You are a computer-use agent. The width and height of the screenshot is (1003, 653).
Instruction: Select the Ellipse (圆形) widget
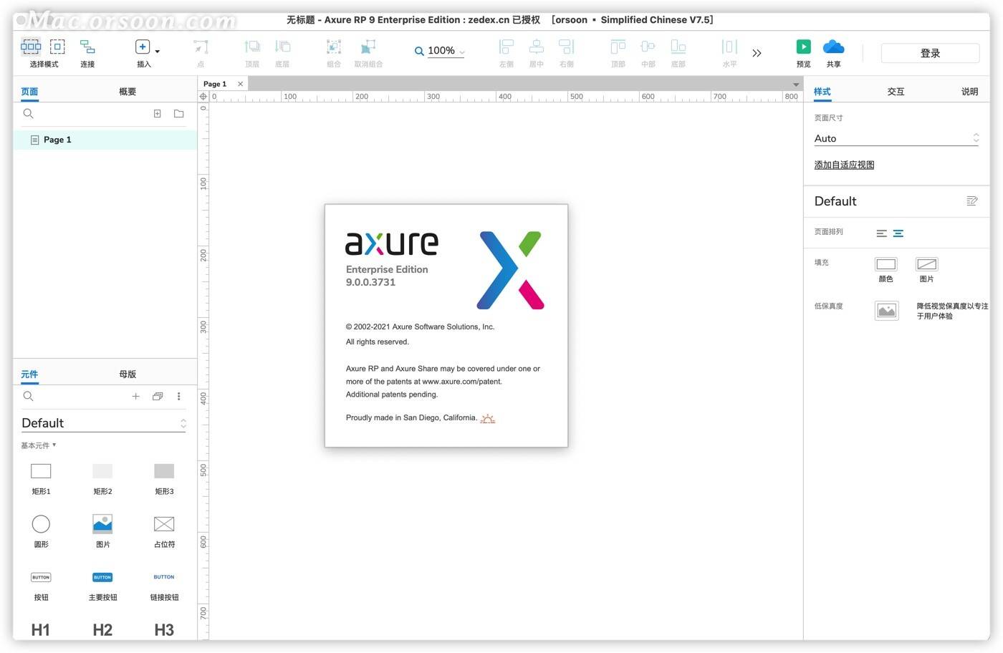pyautogui.click(x=41, y=531)
